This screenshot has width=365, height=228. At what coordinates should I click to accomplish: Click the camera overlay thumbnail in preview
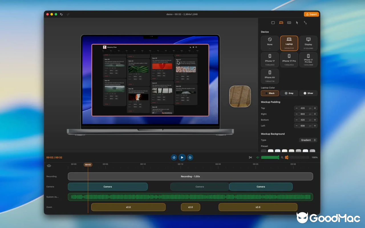(x=240, y=97)
